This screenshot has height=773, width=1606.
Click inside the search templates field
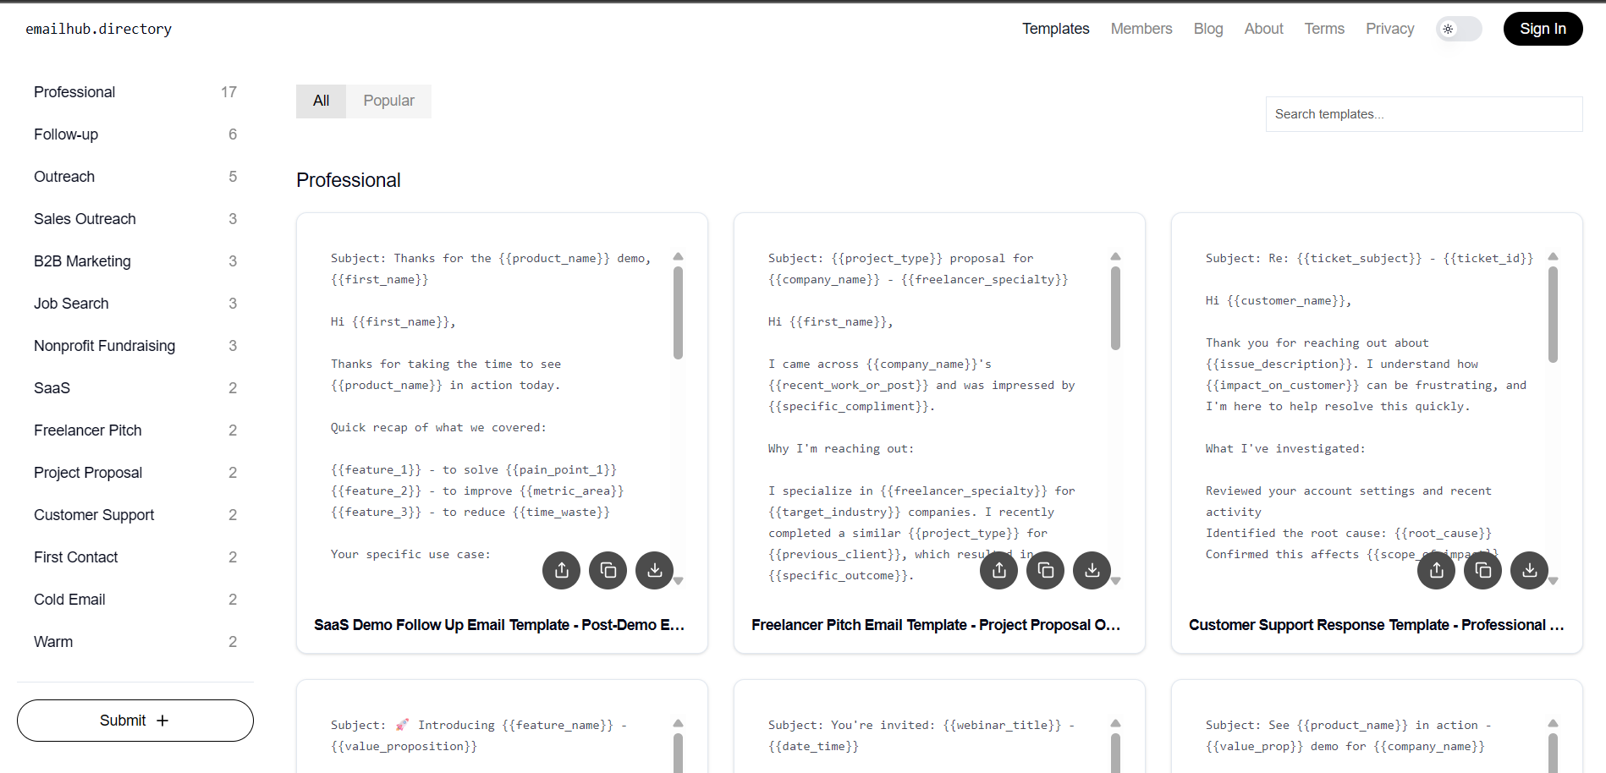[x=1422, y=113]
